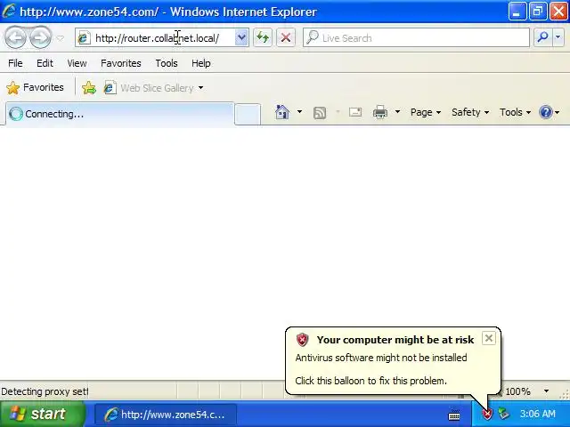
Task: Open recent pages dropdown beside Forward button
Action: click(61, 37)
